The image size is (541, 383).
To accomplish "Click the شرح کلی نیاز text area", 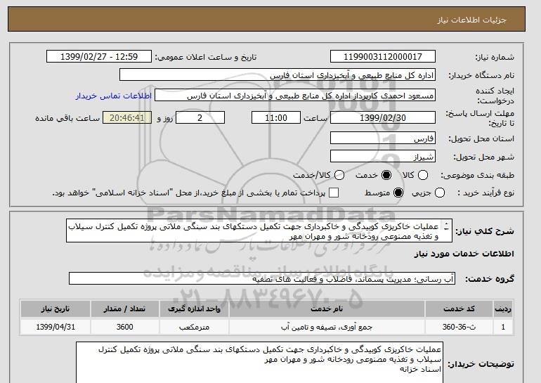I will click(259, 231).
